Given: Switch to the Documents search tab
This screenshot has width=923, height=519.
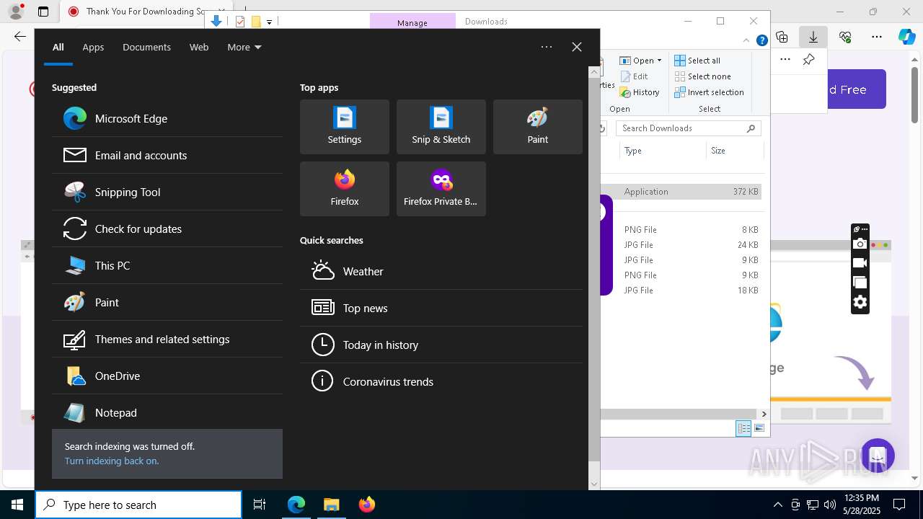Looking at the screenshot, I should point(146,48).
